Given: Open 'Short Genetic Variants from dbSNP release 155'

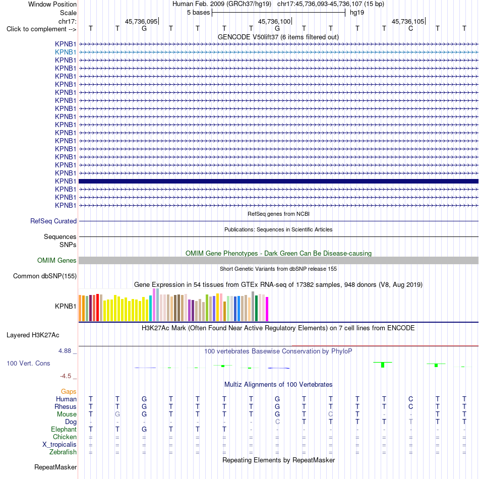Looking at the screenshot, I should pos(278,269).
